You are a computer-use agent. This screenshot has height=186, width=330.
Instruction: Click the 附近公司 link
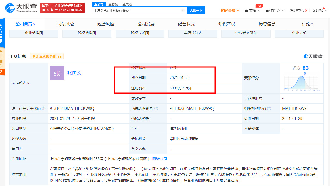tap(160, 159)
